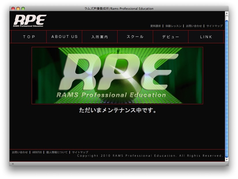The height and width of the screenshot is (179, 238).
Task: Click the RPE logo in the header
Action: pyautogui.click(x=30, y=21)
